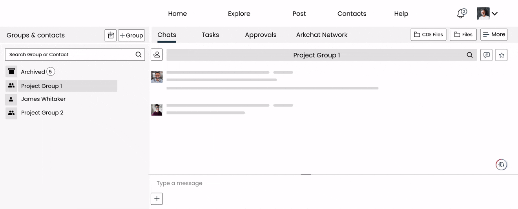The width and height of the screenshot is (518, 209).
Task: Click the group icon beside Project Group 1
Action: (11, 86)
